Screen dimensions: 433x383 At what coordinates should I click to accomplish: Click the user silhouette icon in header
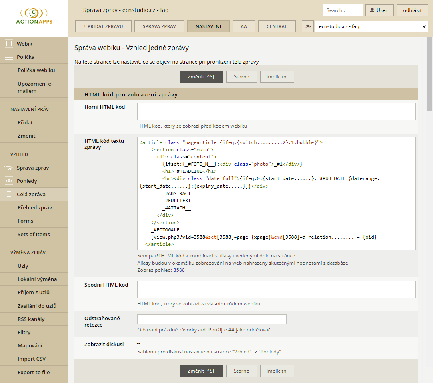372,10
